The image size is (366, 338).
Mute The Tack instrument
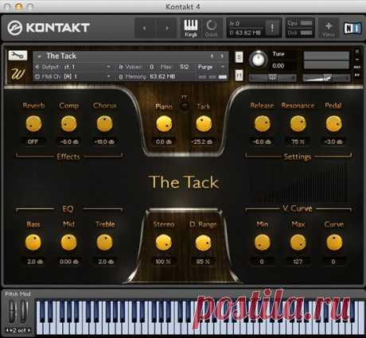(x=239, y=76)
